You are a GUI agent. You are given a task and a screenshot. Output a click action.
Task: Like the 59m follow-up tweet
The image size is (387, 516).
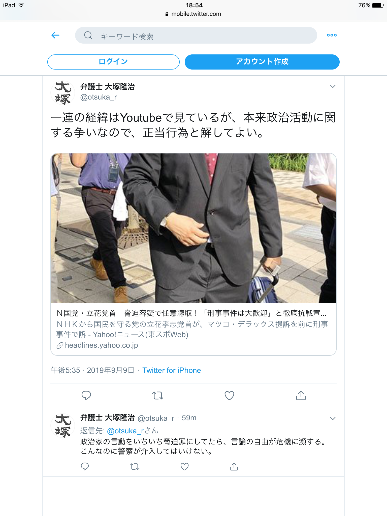[185, 467]
